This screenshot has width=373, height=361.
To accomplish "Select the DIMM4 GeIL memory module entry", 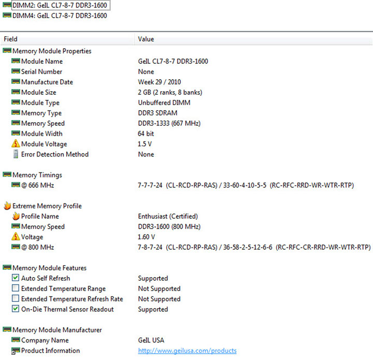I will pos(60,16).
